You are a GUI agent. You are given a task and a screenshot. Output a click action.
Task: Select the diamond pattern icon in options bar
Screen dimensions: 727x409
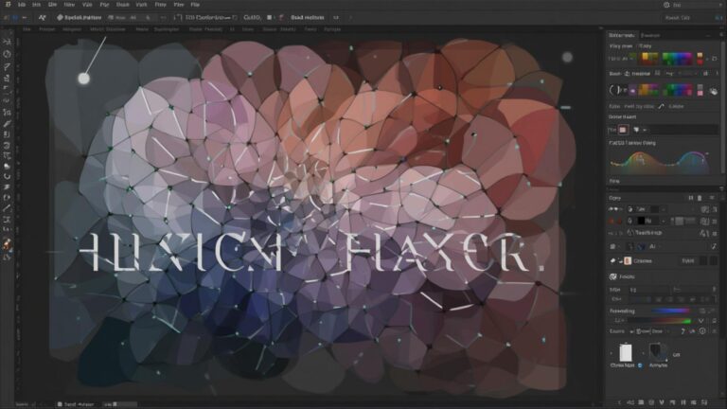pos(60,17)
